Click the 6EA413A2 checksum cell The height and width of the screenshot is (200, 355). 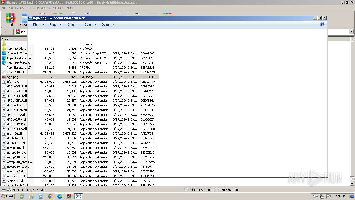click(148, 53)
